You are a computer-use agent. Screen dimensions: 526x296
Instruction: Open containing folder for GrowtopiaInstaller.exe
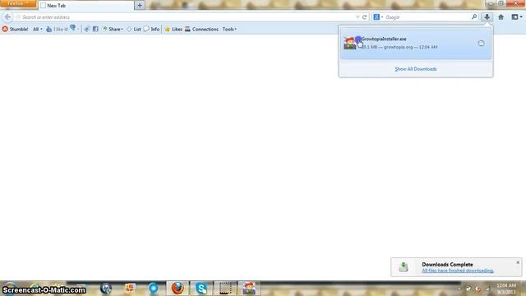[481, 44]
